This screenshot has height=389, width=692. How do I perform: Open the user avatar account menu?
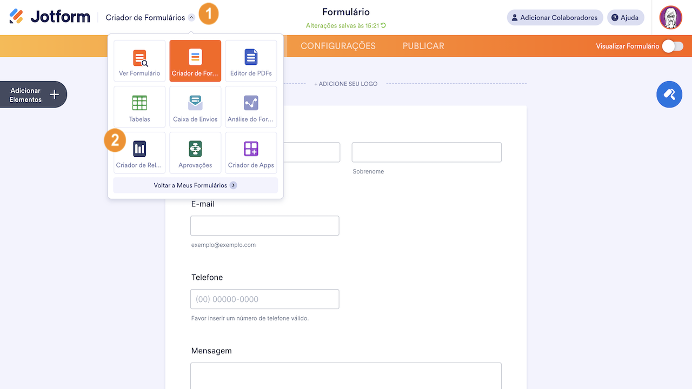(670, 18)
